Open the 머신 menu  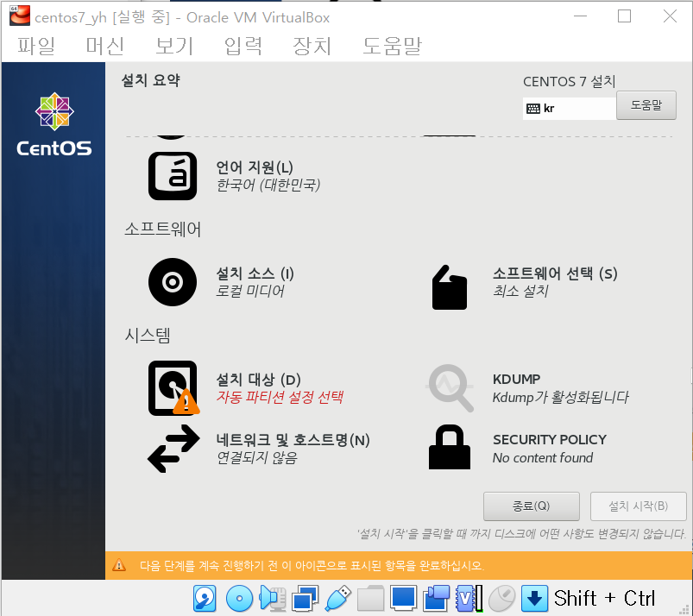[x=105, y=46]
